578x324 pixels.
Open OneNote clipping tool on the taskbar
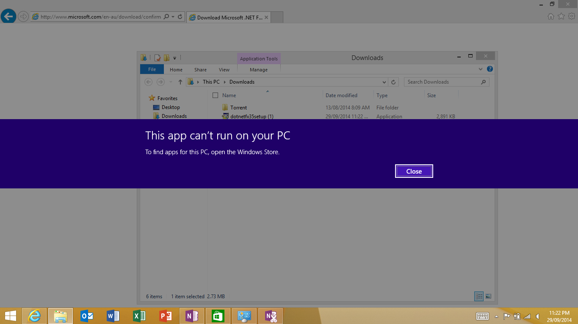point(271,316)
